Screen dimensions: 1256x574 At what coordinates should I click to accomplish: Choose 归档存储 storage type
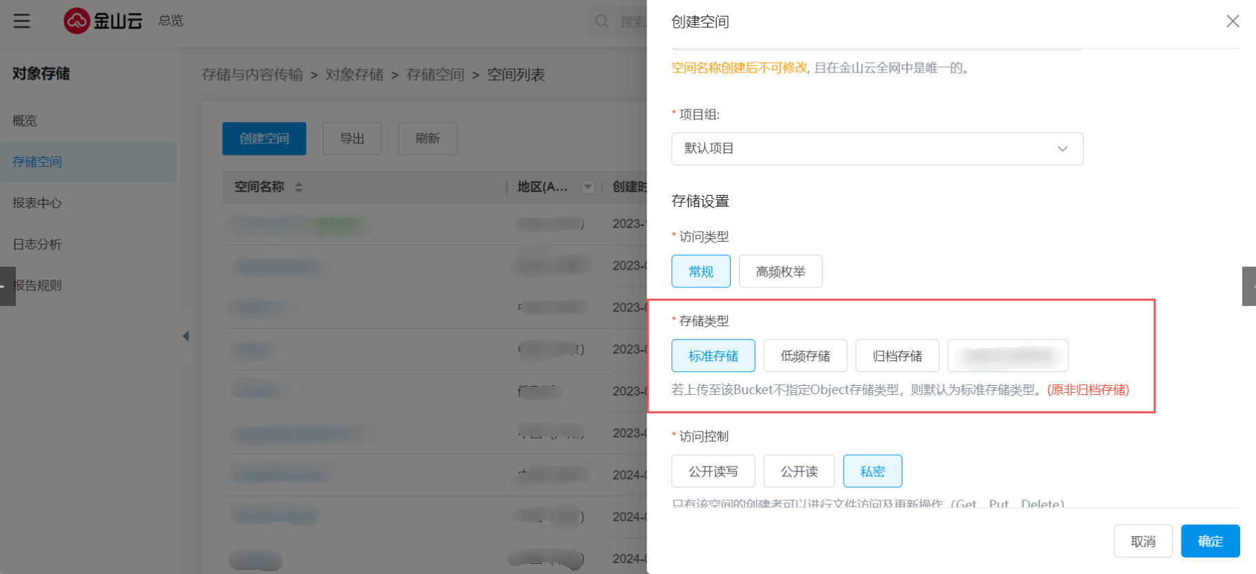tap(897, 356)
